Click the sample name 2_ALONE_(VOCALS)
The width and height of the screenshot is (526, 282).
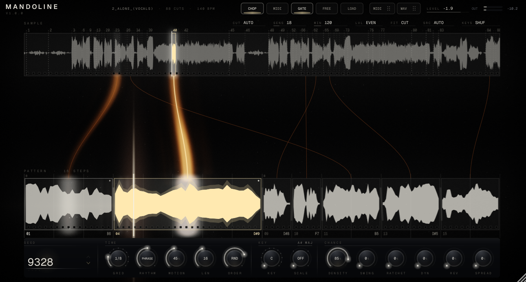click(133, 9)
